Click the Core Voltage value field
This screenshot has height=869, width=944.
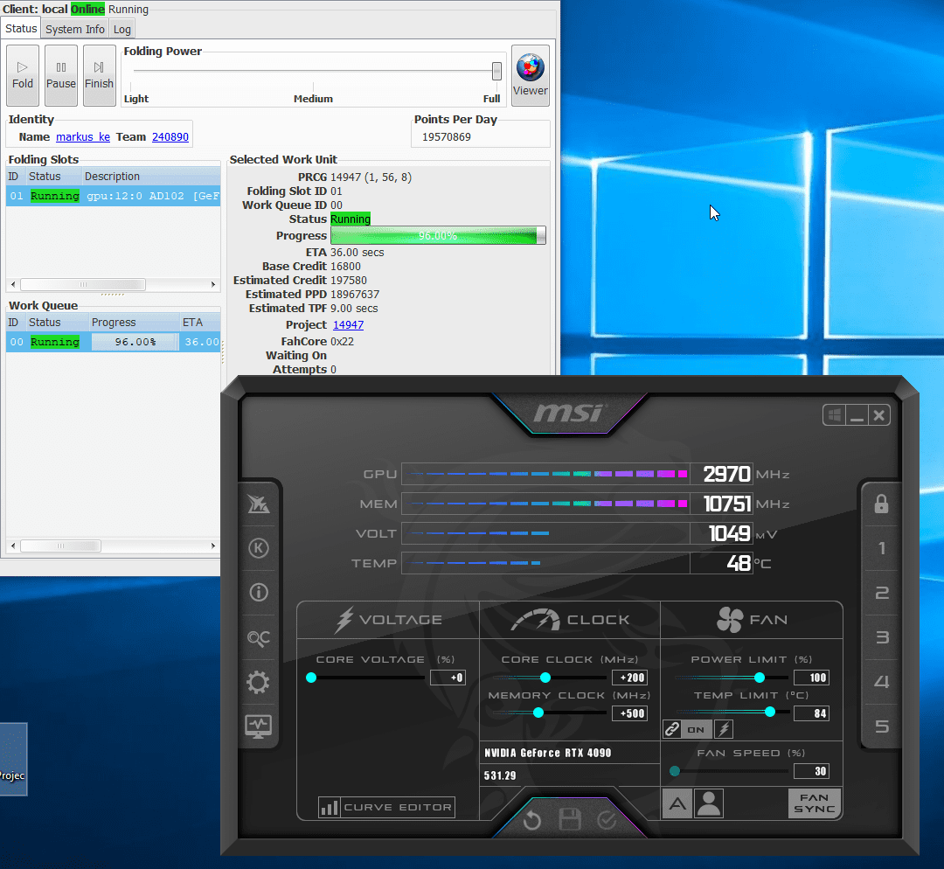[448, 678]
